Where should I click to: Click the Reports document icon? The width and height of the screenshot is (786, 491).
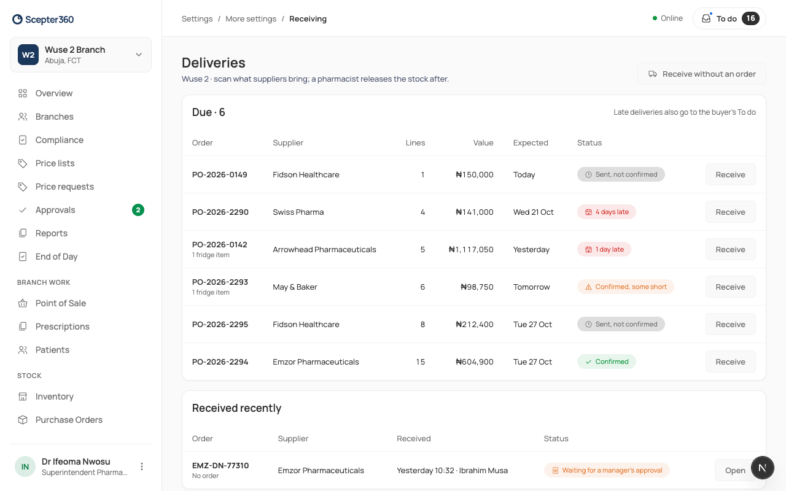coord(23,233)
